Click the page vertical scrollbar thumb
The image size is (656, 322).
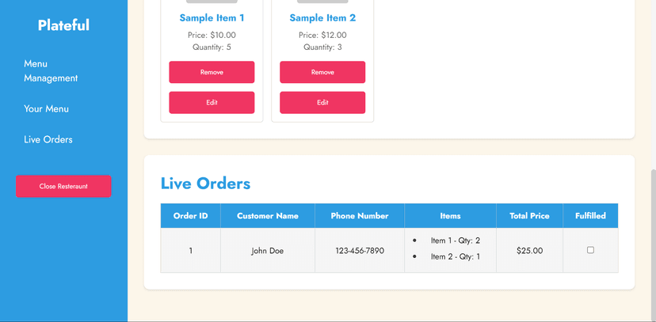click(x=654, y=245)
